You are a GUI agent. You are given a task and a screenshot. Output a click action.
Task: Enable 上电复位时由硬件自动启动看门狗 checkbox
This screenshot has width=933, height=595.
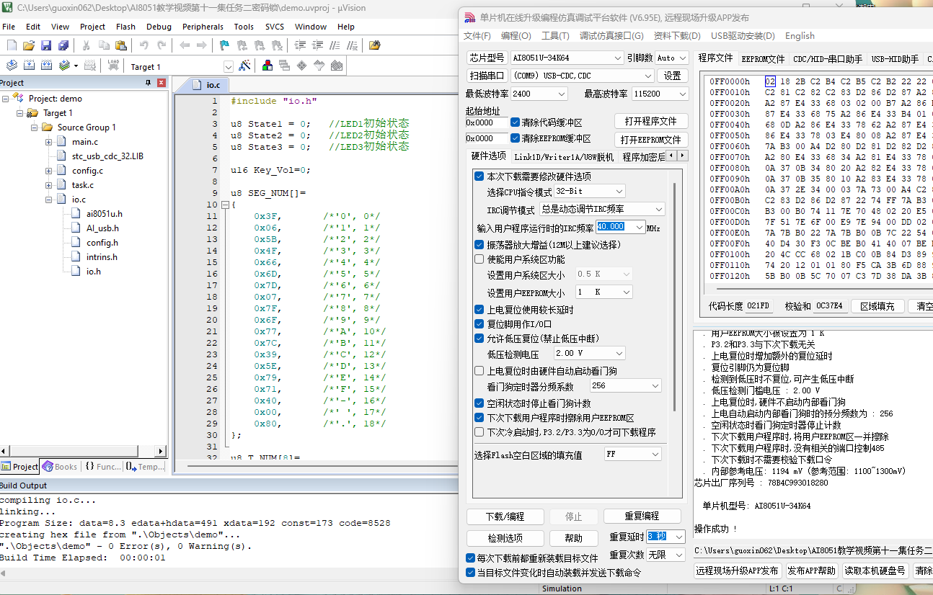click(x=479, y=371)
